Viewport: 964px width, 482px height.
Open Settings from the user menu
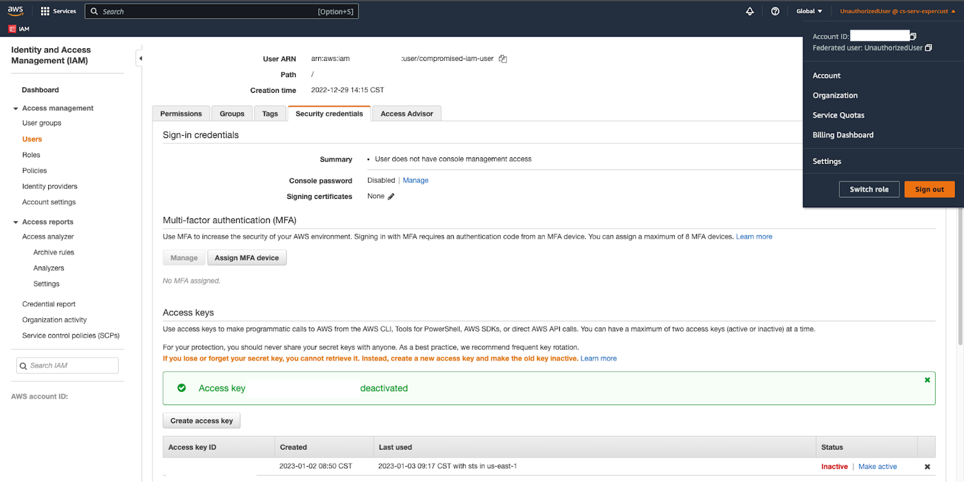(827, 161)
